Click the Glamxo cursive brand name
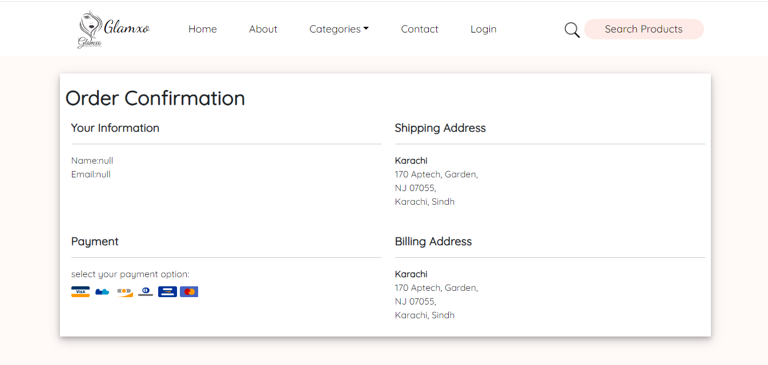Screen dimensions: 768x365 pos(127,27)
